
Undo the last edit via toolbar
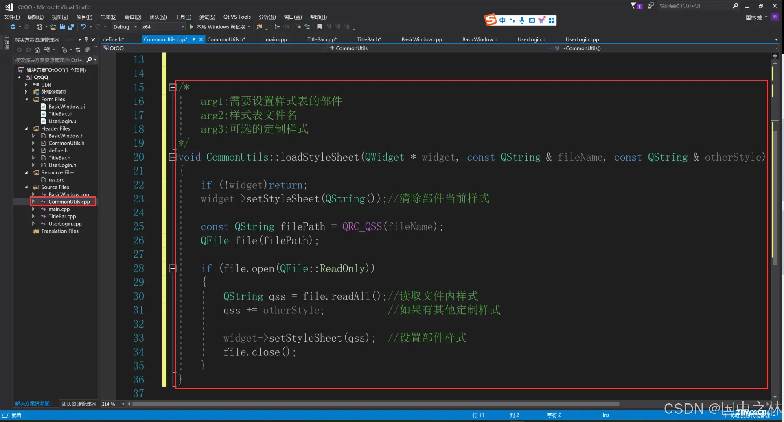[x=83, y=27]
